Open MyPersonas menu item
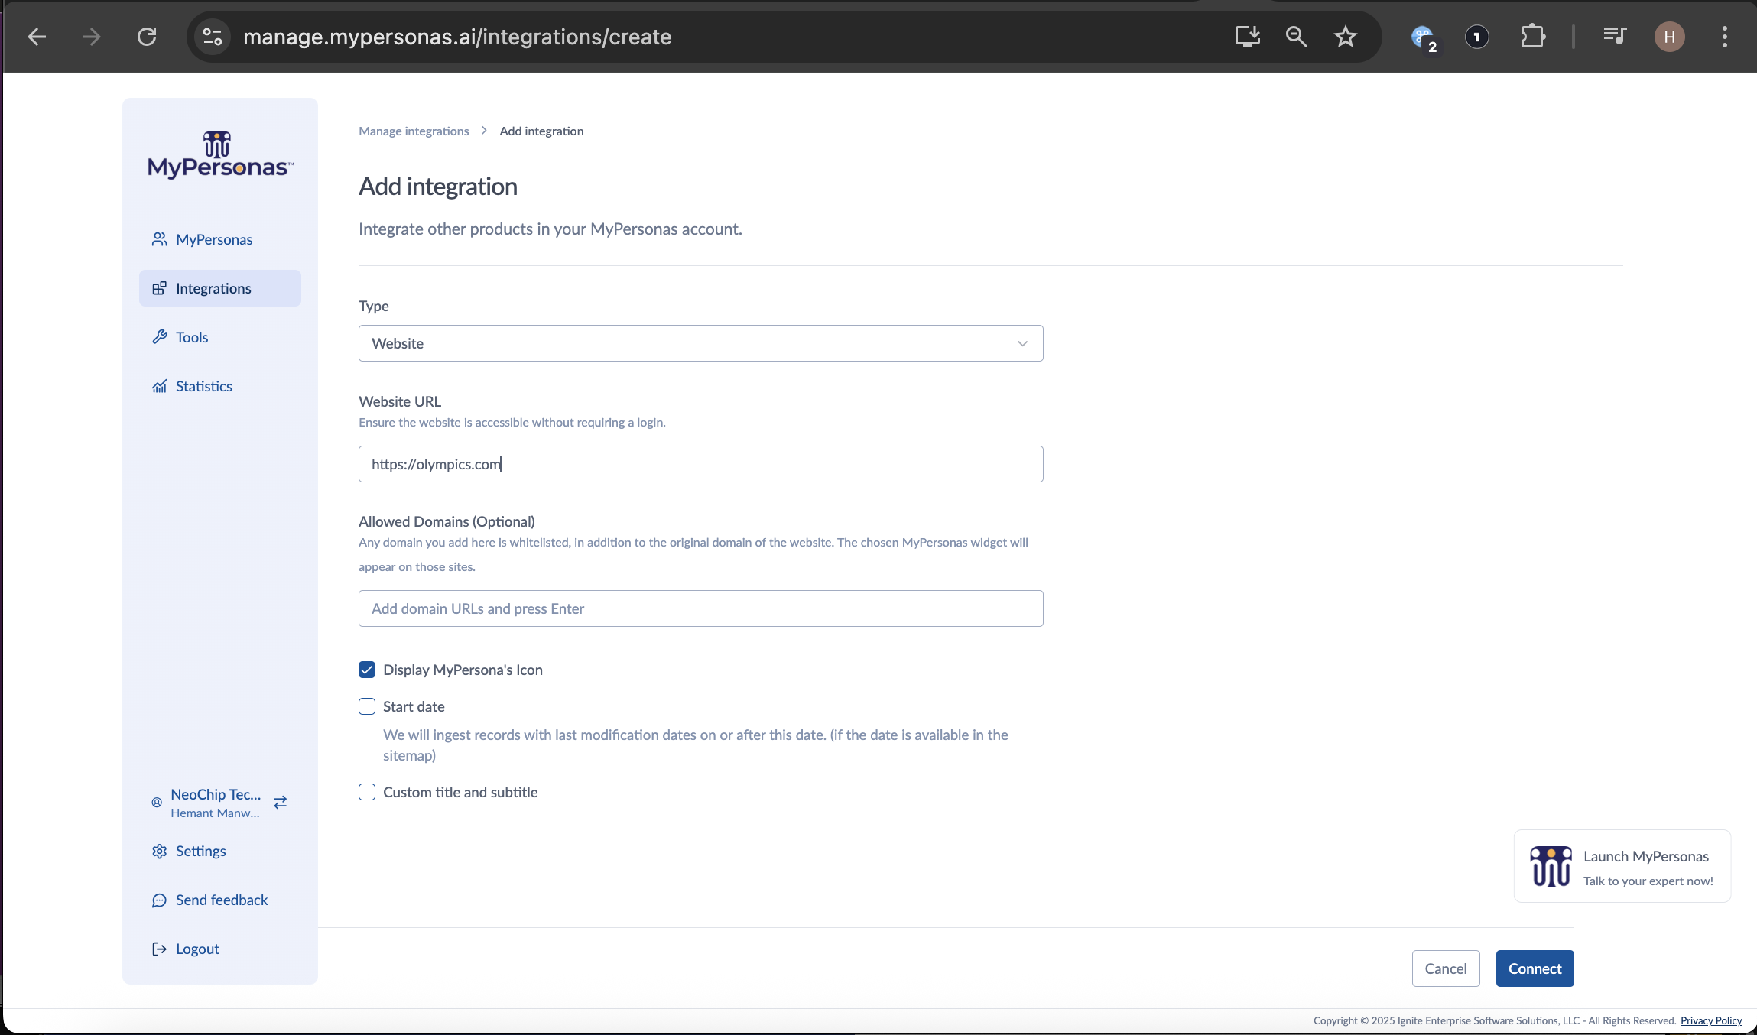Viewport: 1757px width, 1035px height. [220, 239]
